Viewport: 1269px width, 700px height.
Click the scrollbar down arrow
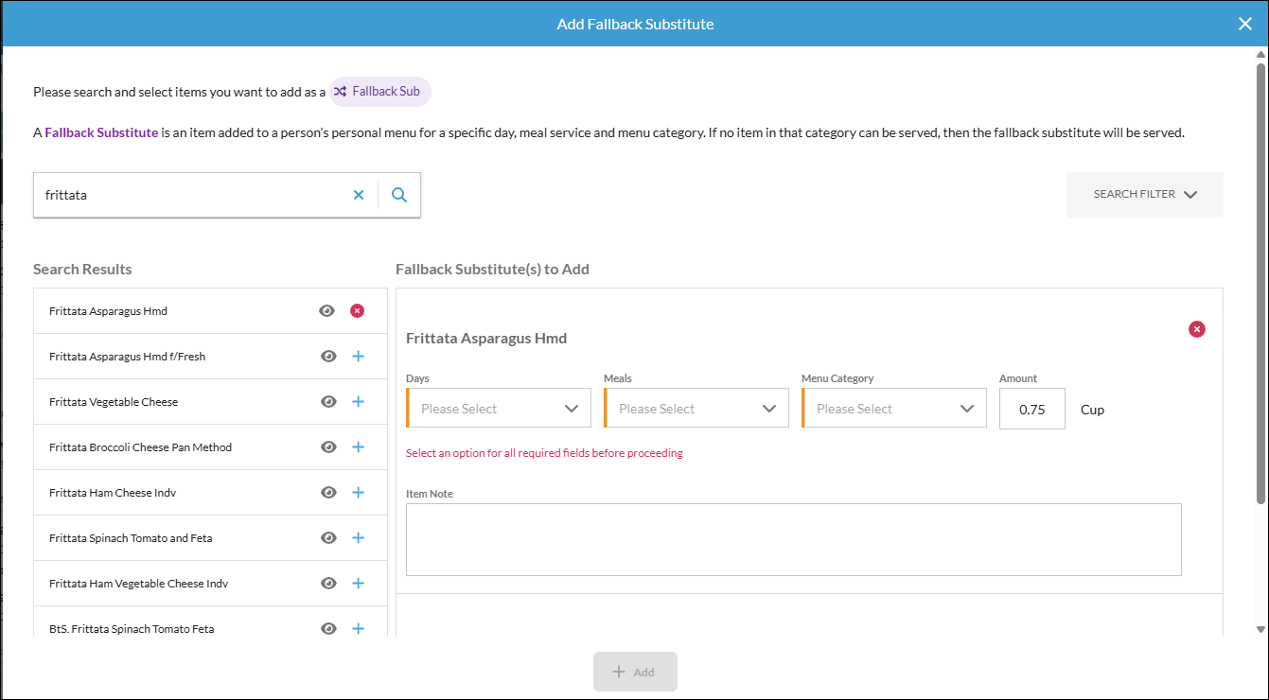(1260, 629)
